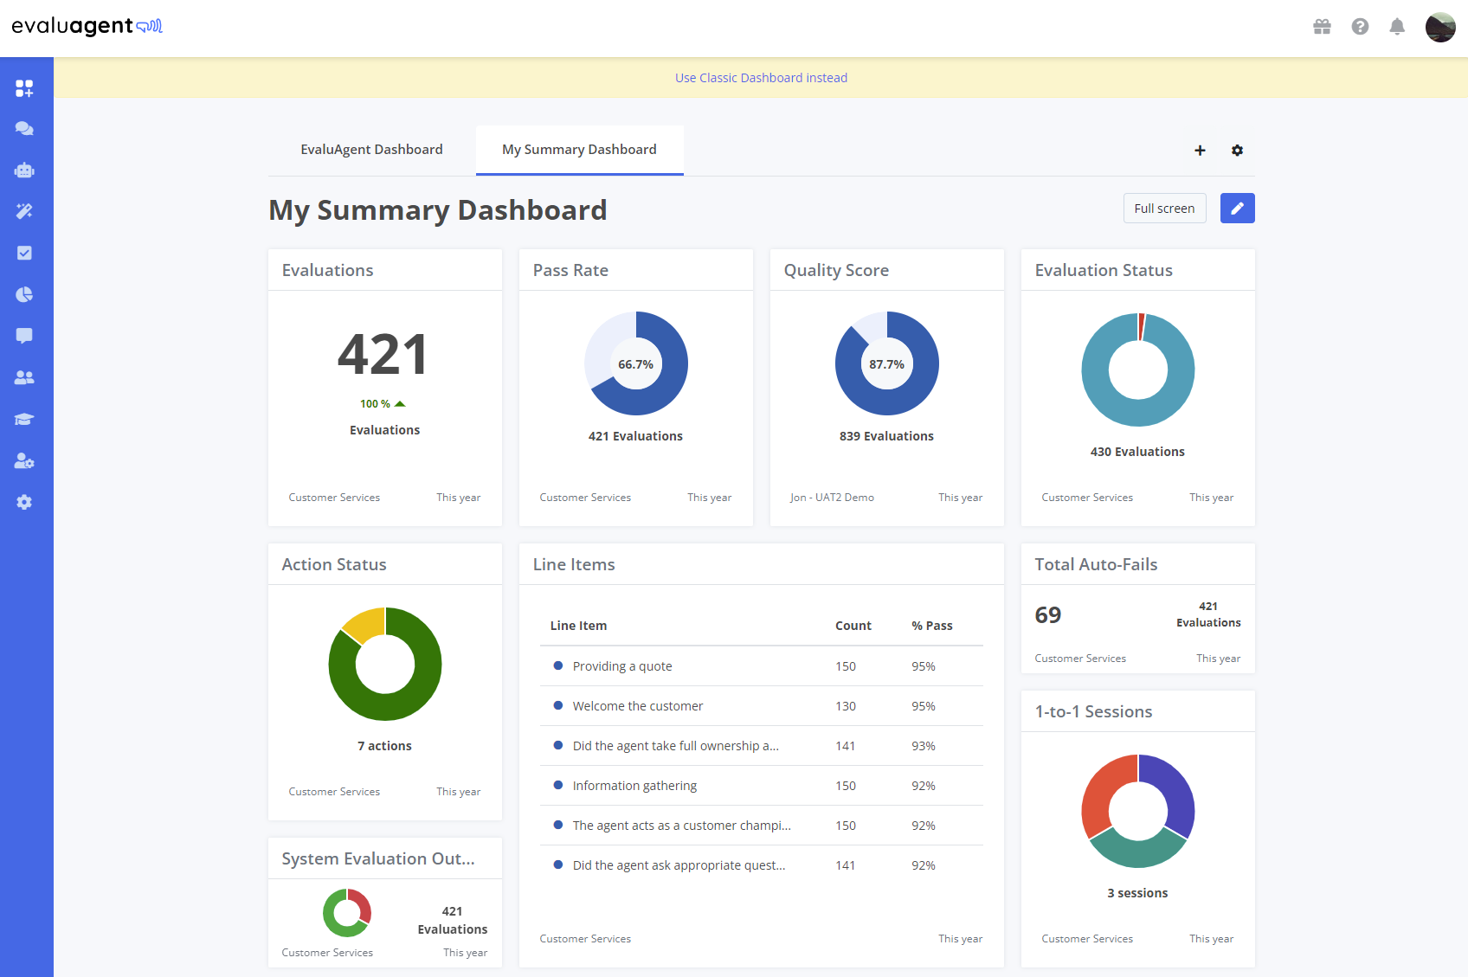Click the evaluagent logo
Viewport: 1468px width, 977px height.
click(87, 26)
